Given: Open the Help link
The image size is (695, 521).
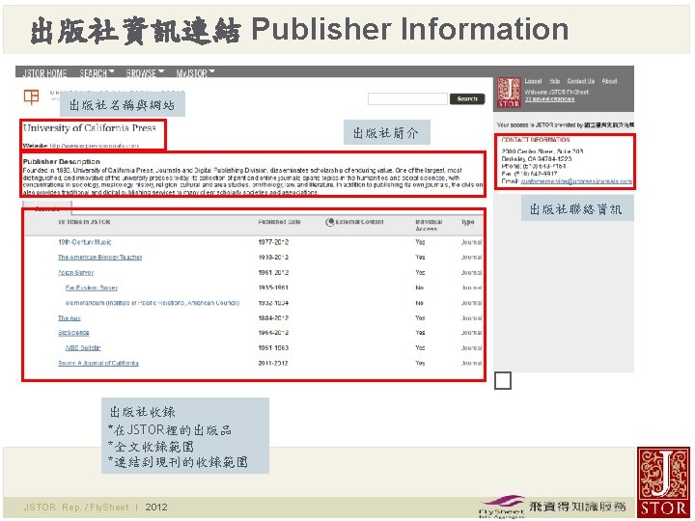Looking at the screenshot, I should coord(554,81).
